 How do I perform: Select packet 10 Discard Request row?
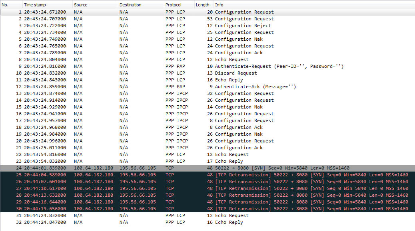236,73
